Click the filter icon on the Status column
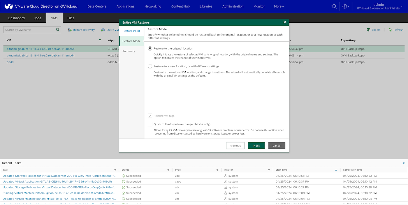 point(168,170)
